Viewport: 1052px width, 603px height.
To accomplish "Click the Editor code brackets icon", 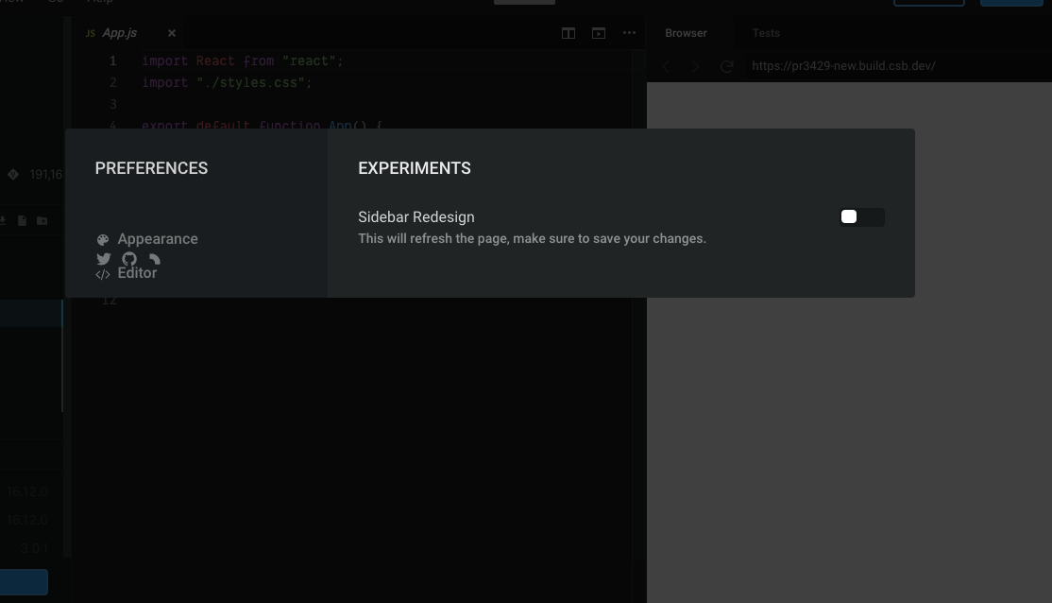I will click(x=103, y=274).
